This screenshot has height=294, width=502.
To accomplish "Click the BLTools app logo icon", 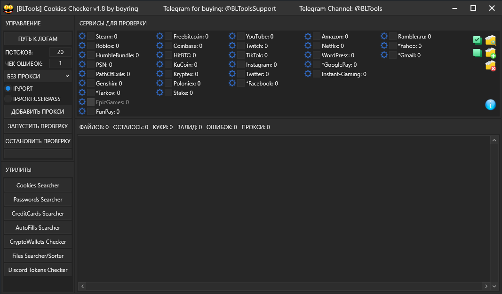I will [8, 8].
